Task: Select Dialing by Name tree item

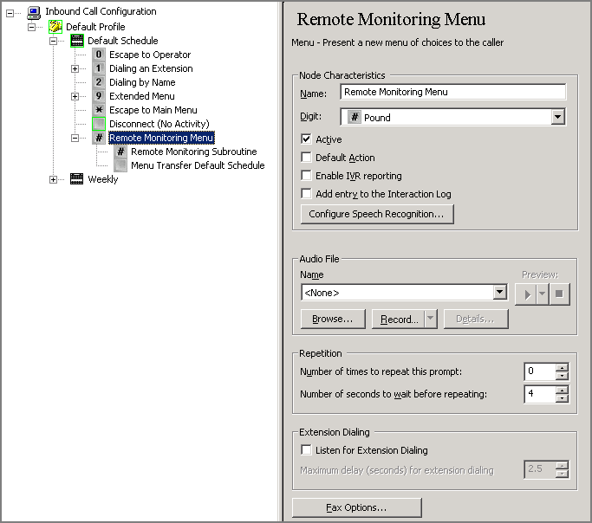Action: tap(142, 82)
